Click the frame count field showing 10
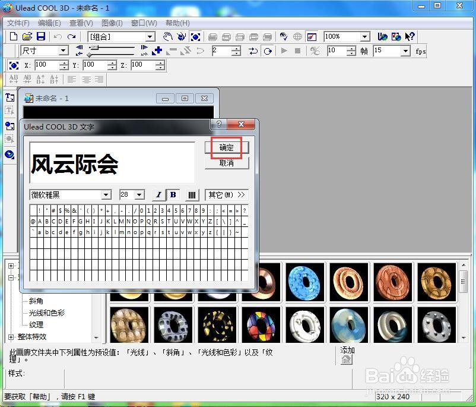The image size is (476, 407). 337,51
